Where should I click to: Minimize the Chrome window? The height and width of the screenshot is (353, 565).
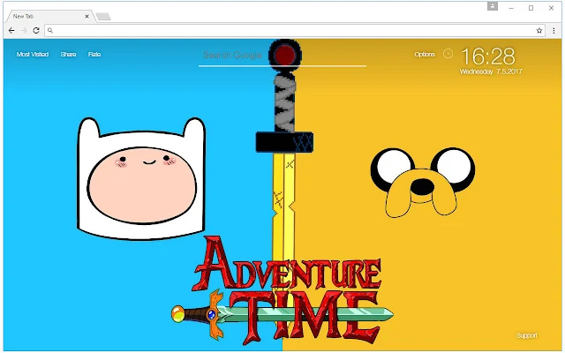(x=511, y=8)
